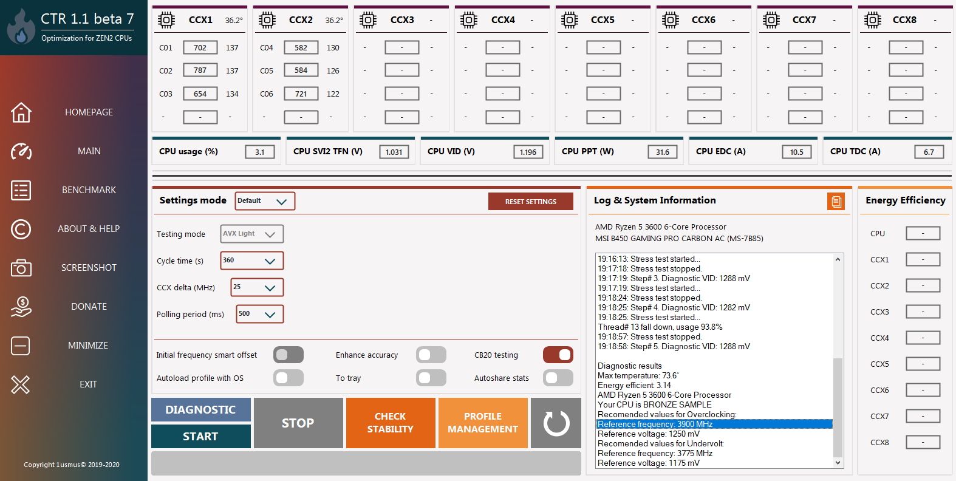This screenshot has height=481, width=956.
Task: Click the Exit X icon in sidebar
Action: [21, 384]
